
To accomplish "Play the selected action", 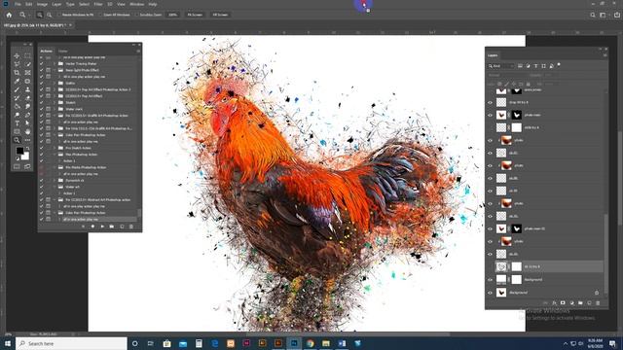I will (102, 227).
